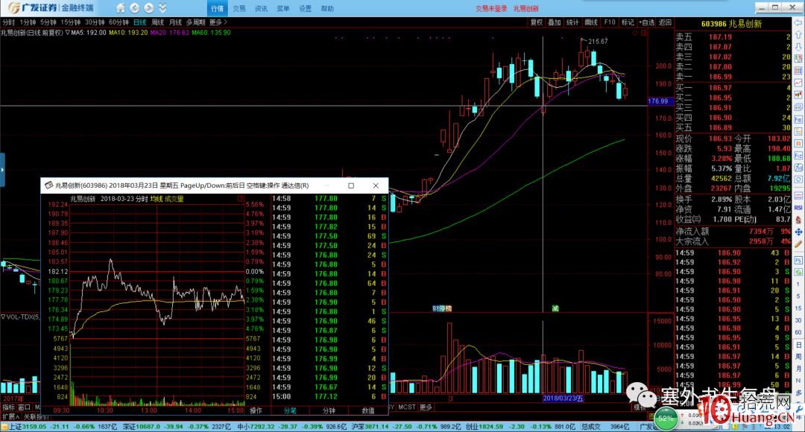Select the 日线 daily period
The image size is (805, 432).
point(139,22)
